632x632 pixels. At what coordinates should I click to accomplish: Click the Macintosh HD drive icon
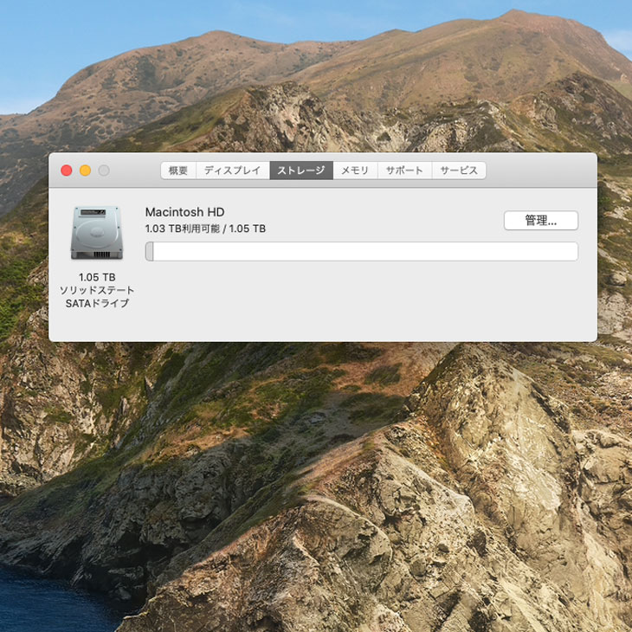click(x=97, y=233)
